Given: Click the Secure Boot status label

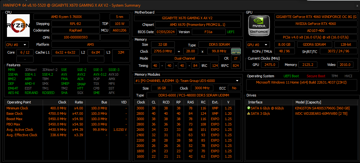Looking at the screenshot, I should click(316, 76).
